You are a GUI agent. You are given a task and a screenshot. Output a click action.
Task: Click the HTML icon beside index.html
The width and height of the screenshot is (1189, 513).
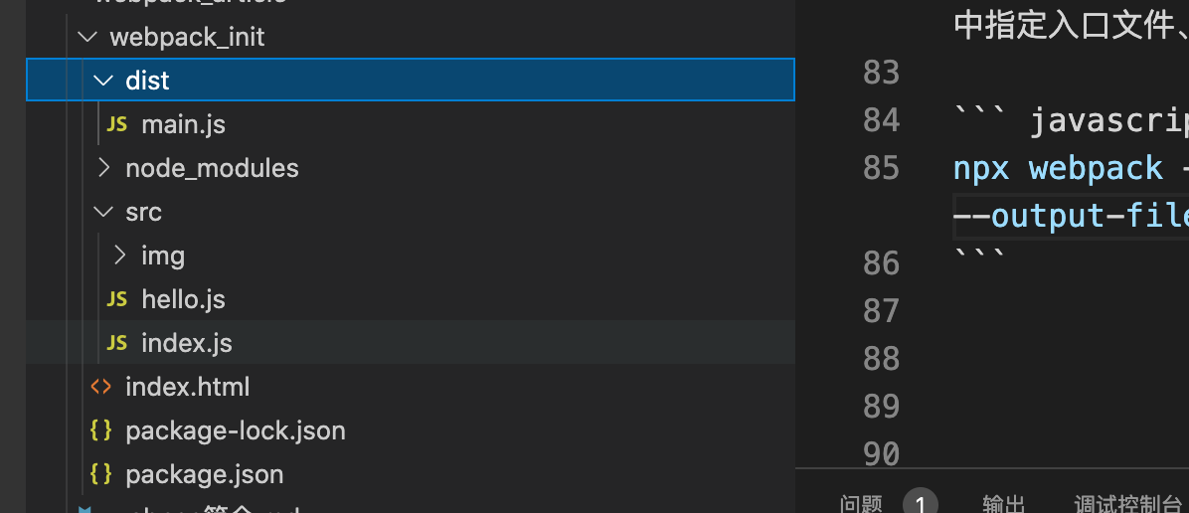pyautogui.click(x=100, y=387)
